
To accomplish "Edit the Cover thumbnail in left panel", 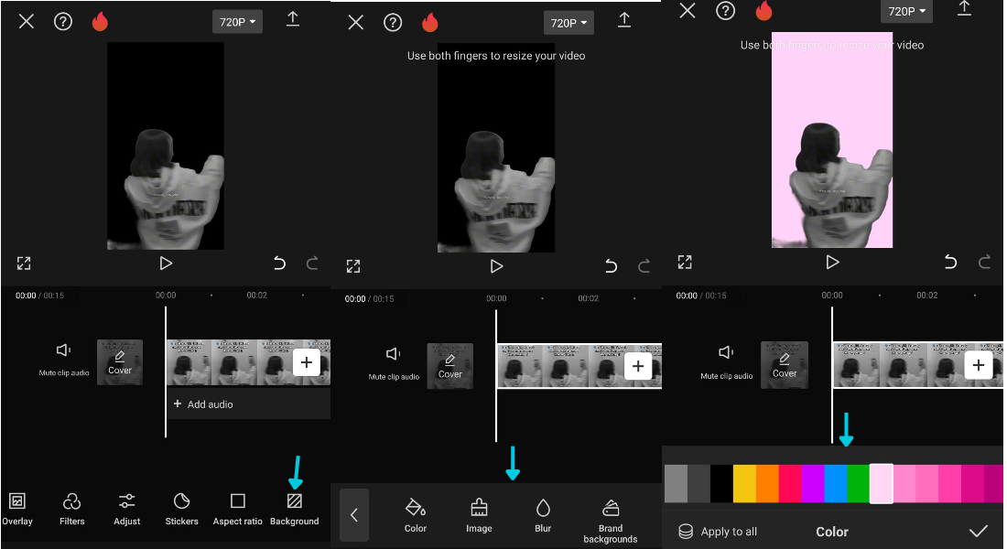I will [119, 362].
